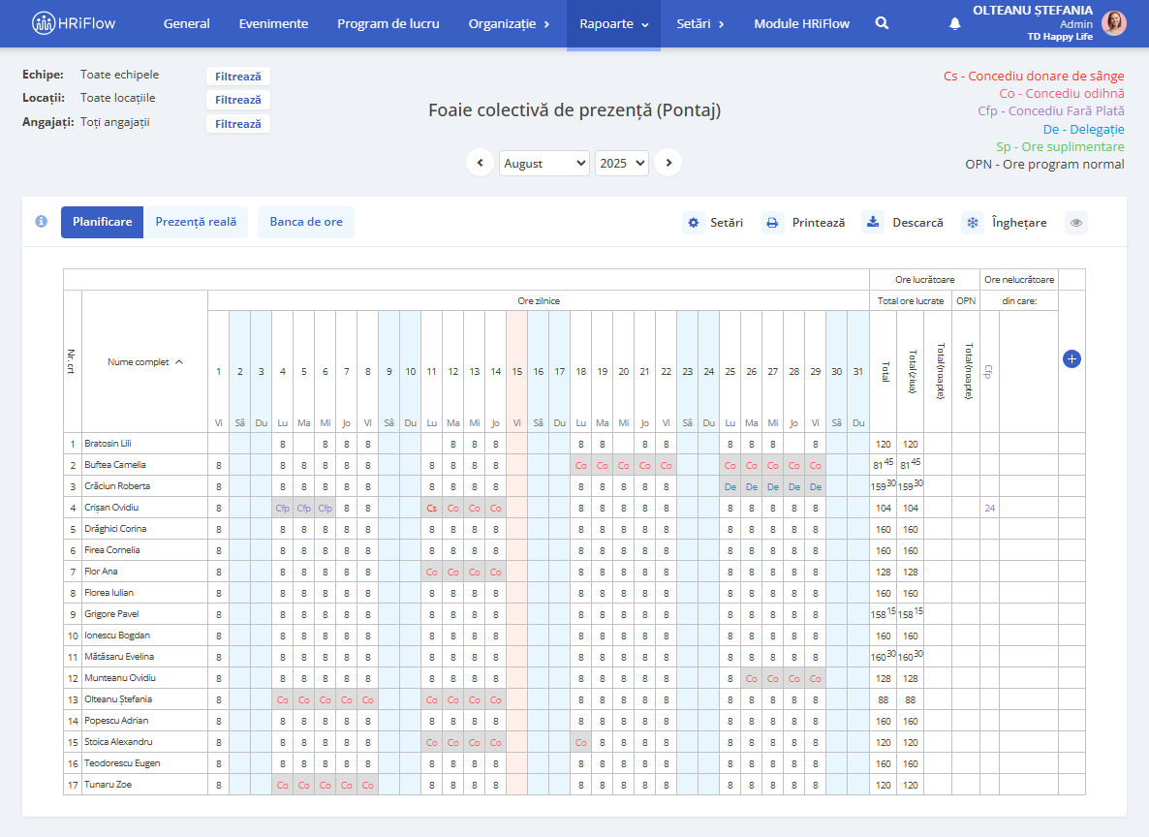Download the timesheet with Descarcă
Viewport: 1149px width, 837px height.
(x=903, y=223)
